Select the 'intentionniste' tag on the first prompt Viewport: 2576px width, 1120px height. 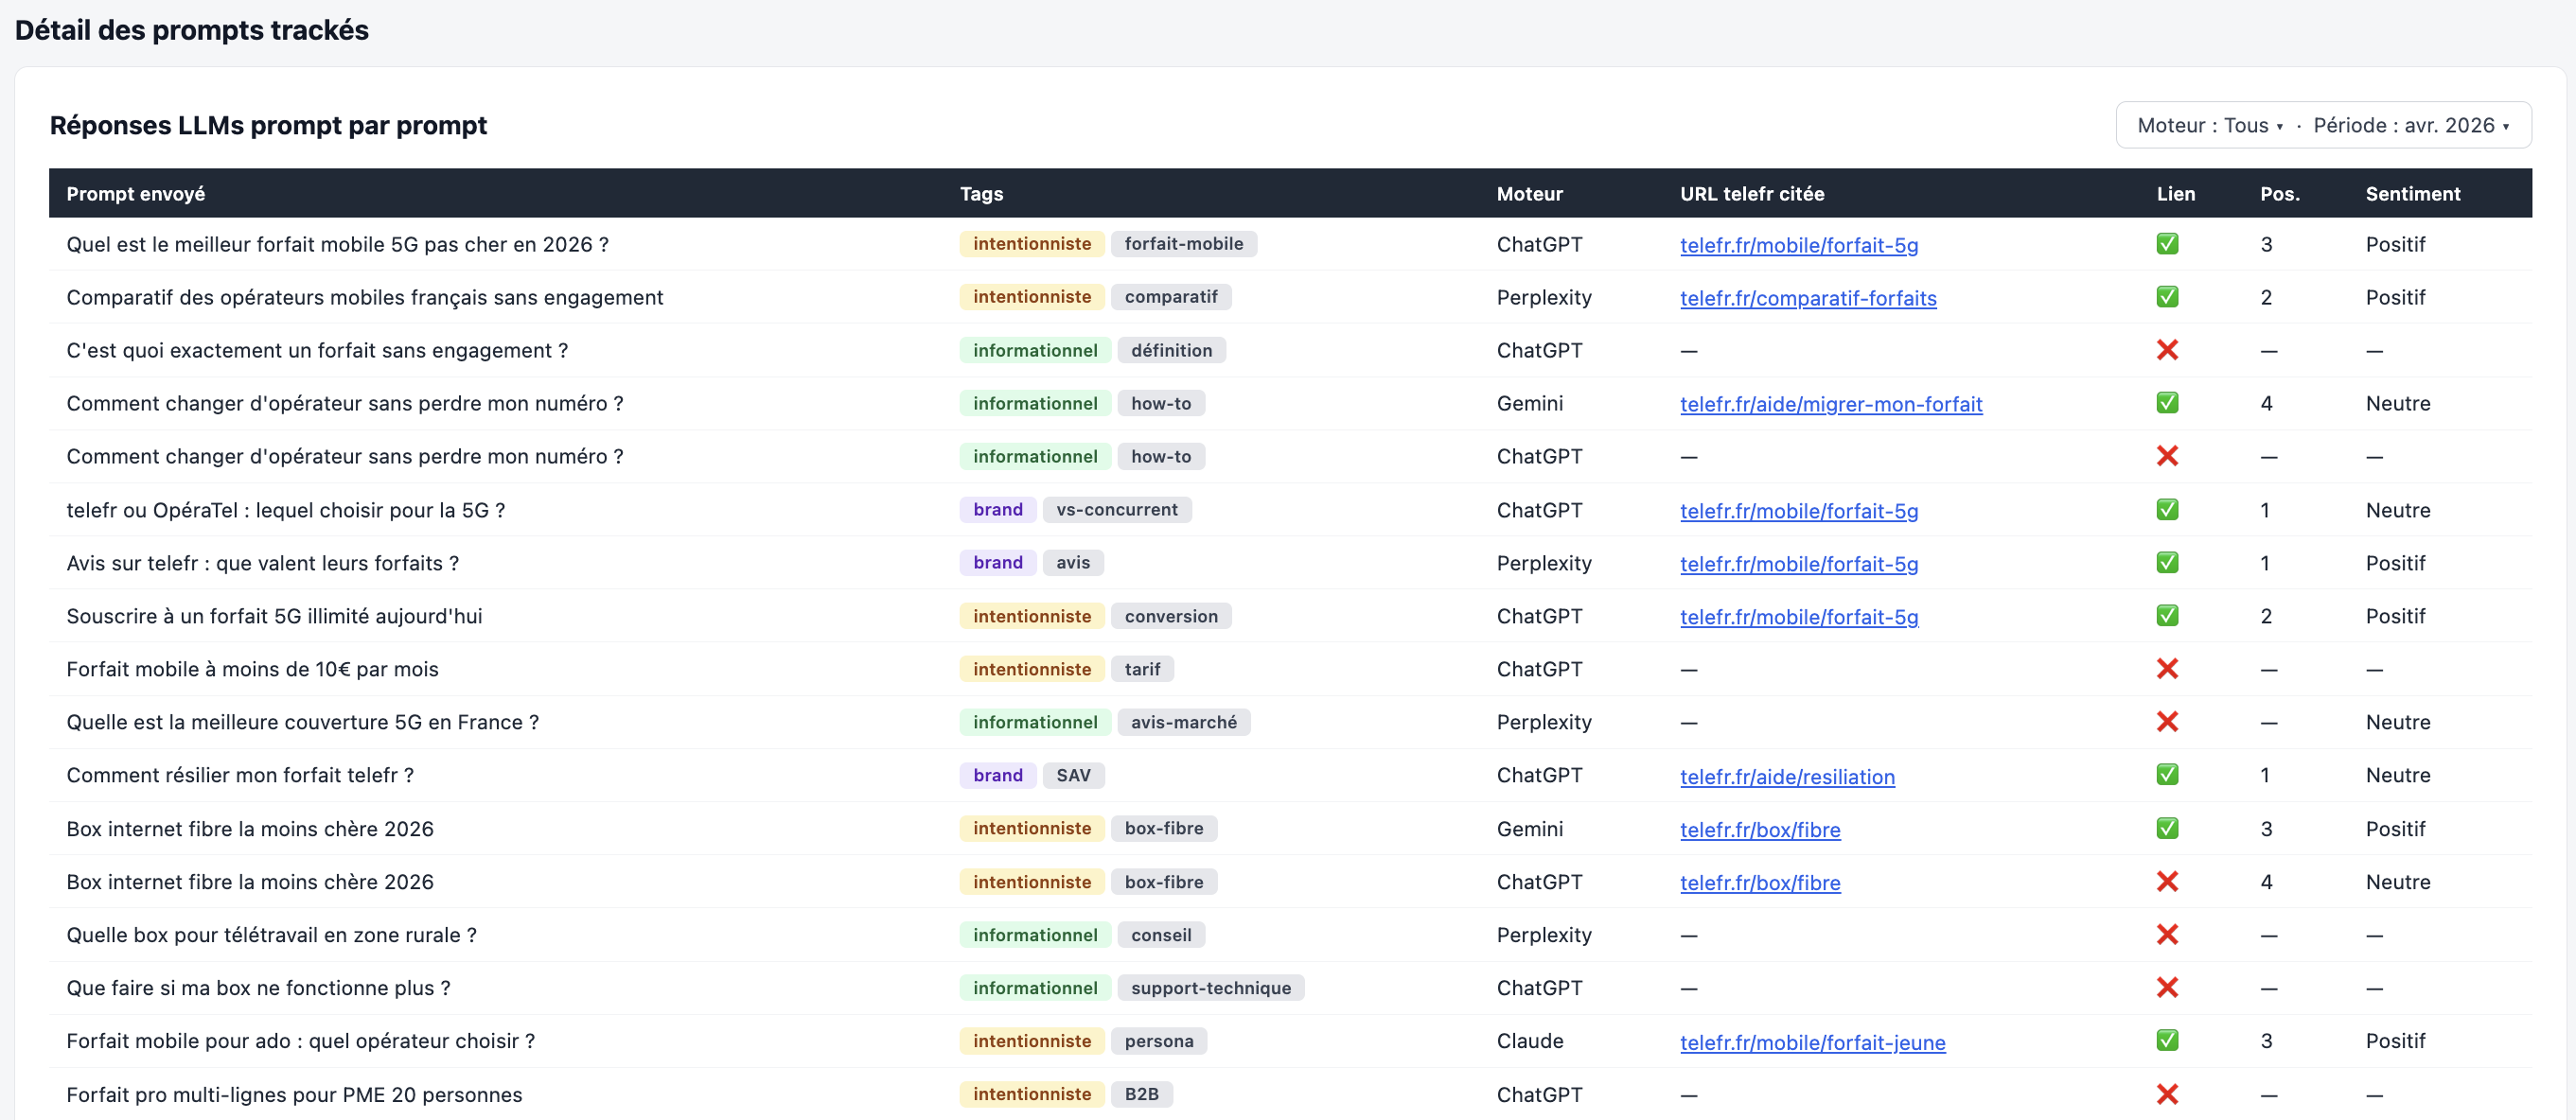pyautogui.click(x=1032, y=244)
